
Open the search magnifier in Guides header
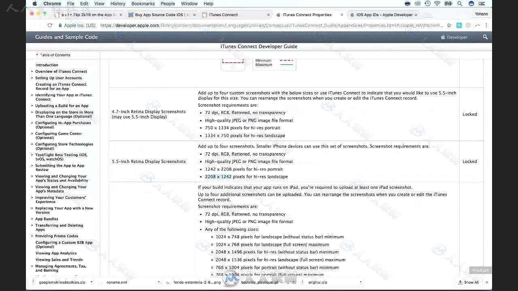pyautogui.click(x=485, y=37)
